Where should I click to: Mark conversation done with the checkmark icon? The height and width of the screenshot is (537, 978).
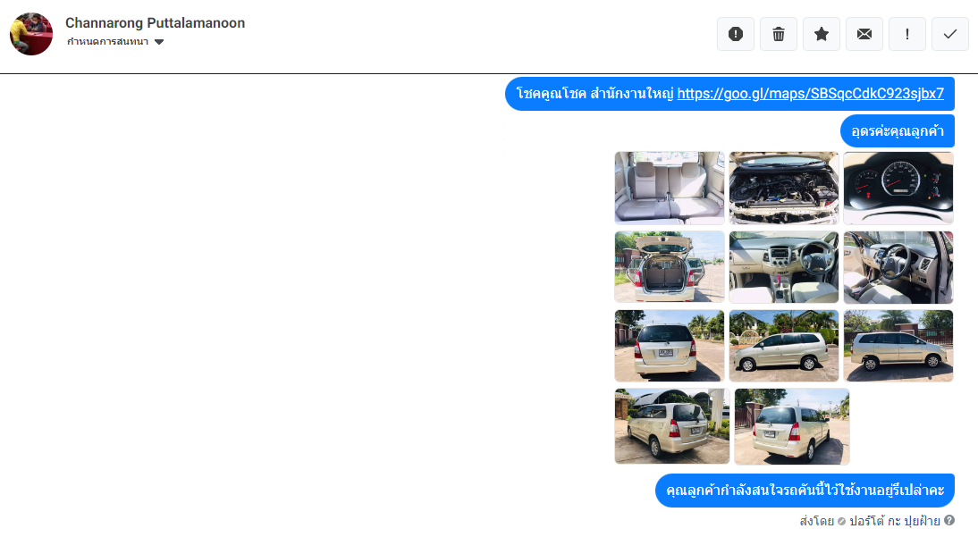pos(950,34)
